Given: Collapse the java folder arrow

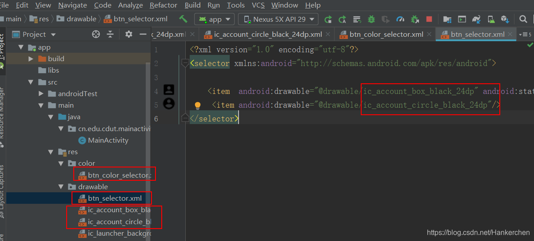Looking at the screenshot, I should (51, 117).
